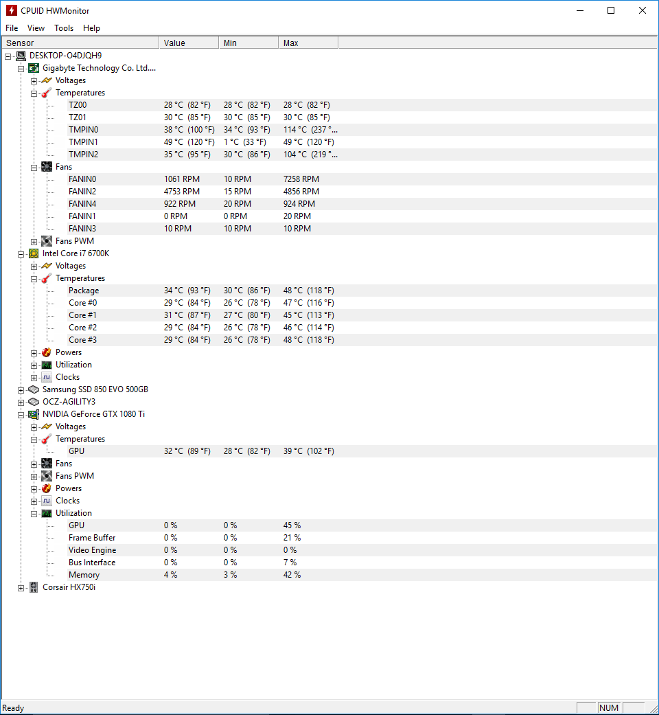Open the View menu
Screen dimensions: 659x715
tap(36, 28)
